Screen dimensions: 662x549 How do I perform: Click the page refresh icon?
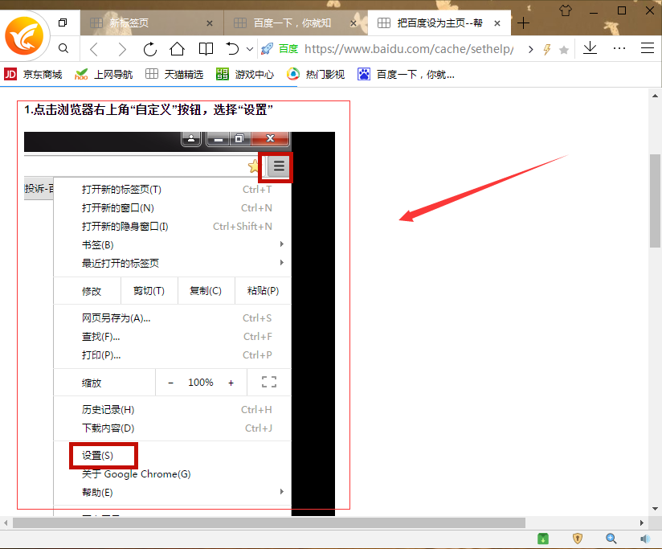pyautogui.click(x=150, y=49)
